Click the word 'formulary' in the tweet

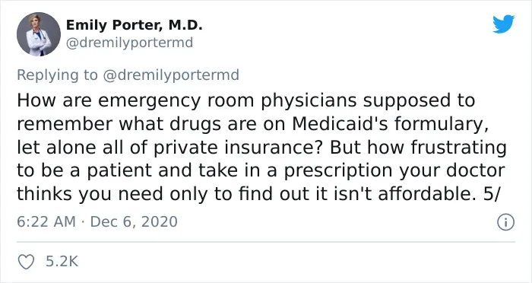(x=439, y=125)
